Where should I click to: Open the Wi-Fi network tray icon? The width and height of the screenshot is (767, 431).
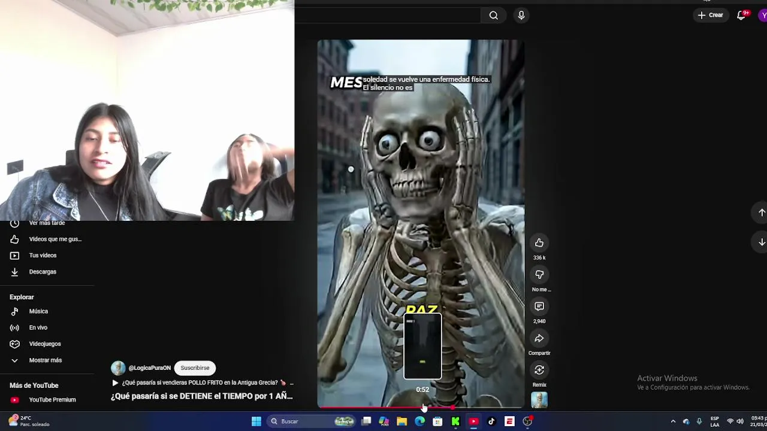coord(730,421)
